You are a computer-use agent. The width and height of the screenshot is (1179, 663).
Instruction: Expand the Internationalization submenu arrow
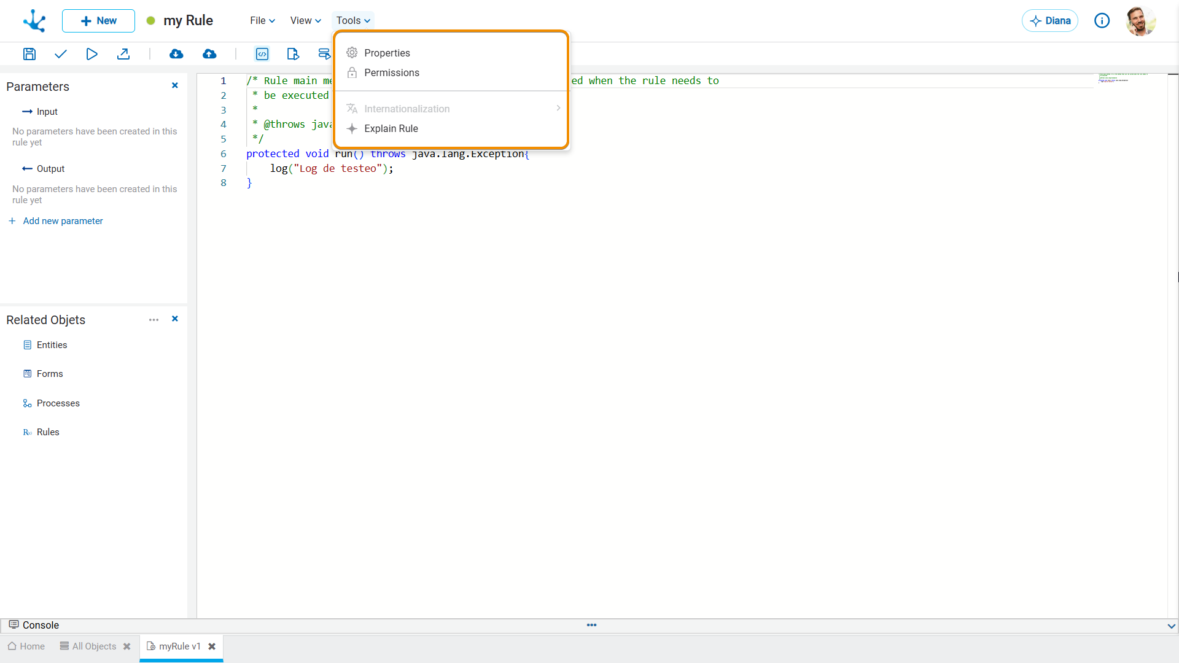558,108
